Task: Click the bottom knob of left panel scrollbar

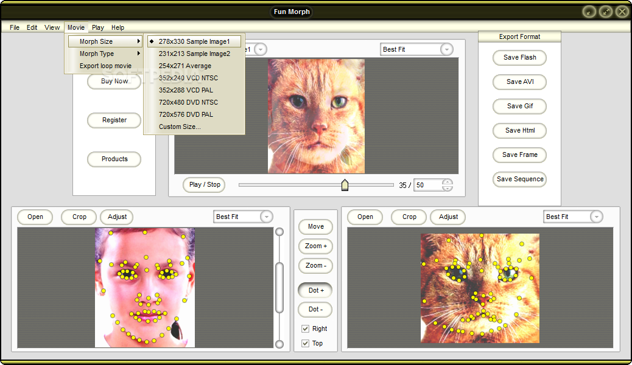Action: tap(279, 344)
